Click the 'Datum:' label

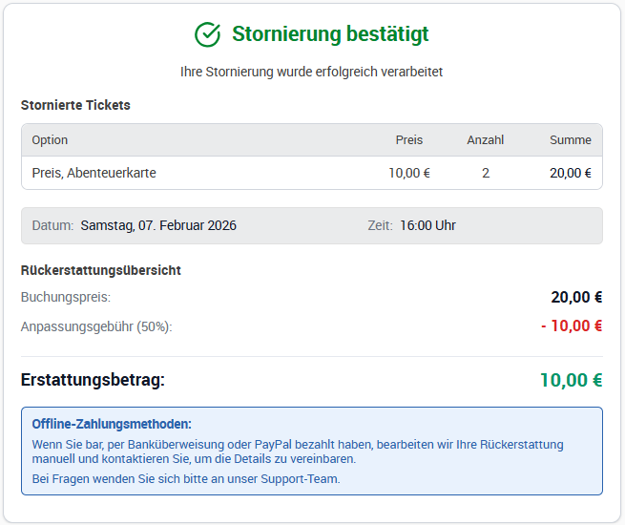coord(52,225)
